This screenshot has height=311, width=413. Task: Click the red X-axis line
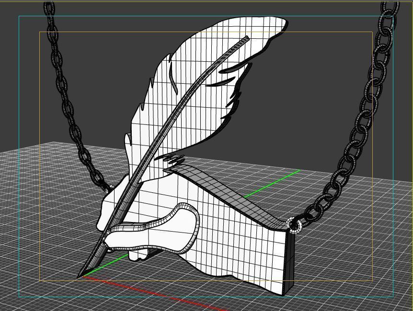pos(155,293)
